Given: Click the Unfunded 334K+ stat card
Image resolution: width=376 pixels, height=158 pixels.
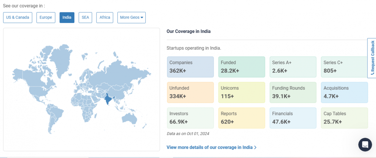Looking at the screenshot, I should (190, 92).
